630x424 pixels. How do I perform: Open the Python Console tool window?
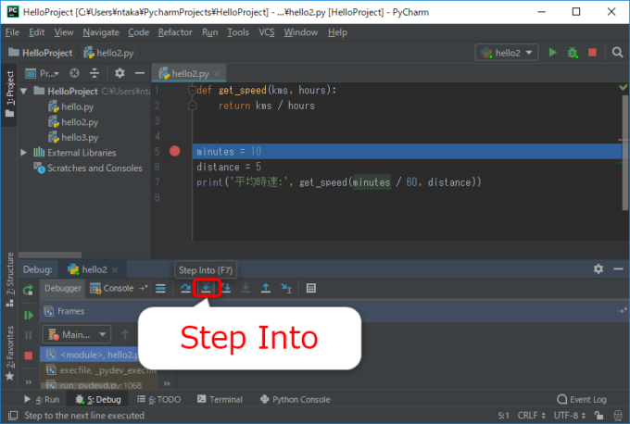(x=296, y=400)
